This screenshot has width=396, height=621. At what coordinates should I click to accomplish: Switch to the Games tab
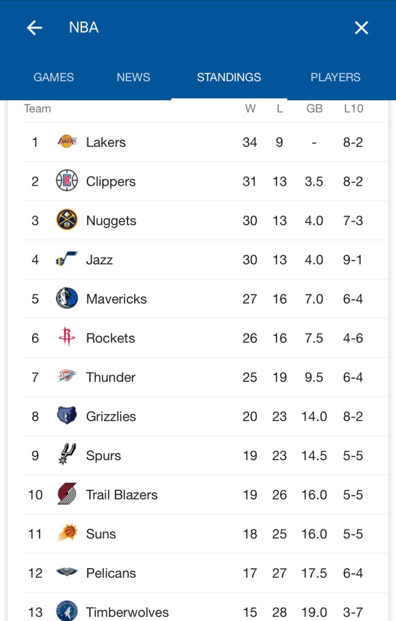(53, 77)
